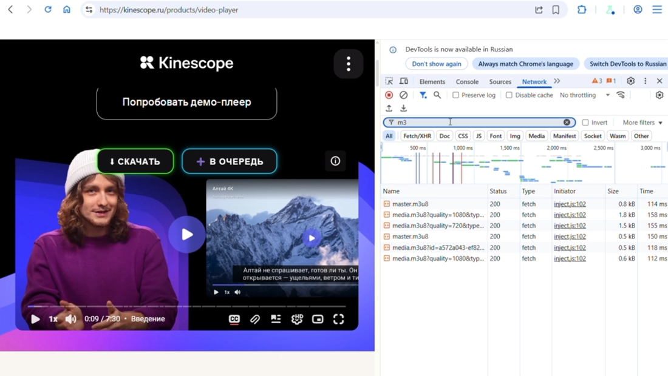Filter requests by JS type
This screenshot has height=376, width=668.
pyautogui.click(x=479, y=136)
